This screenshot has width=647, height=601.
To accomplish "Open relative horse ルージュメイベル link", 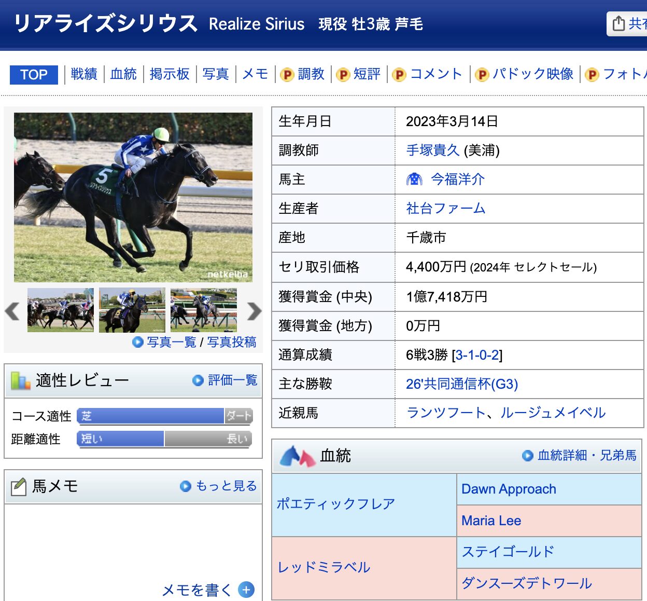I will coord(553,413).
